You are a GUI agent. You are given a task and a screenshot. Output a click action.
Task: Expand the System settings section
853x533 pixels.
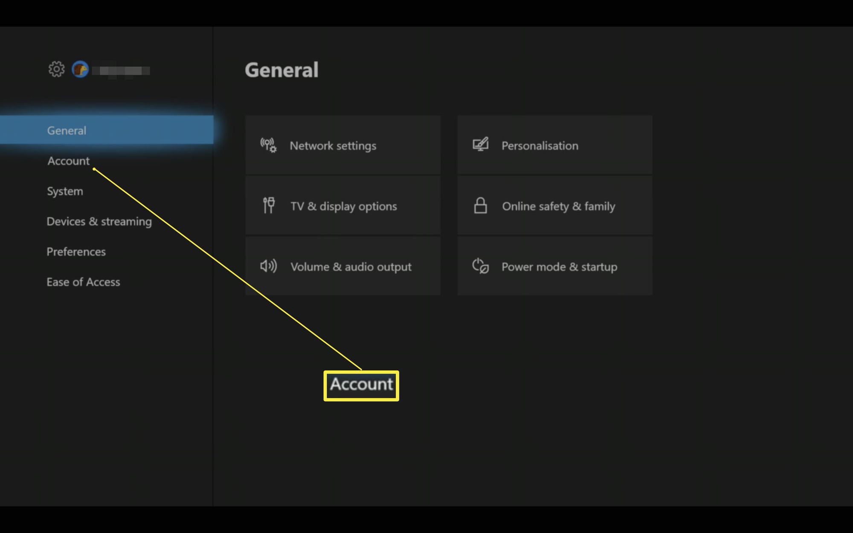tap(65, 191)
